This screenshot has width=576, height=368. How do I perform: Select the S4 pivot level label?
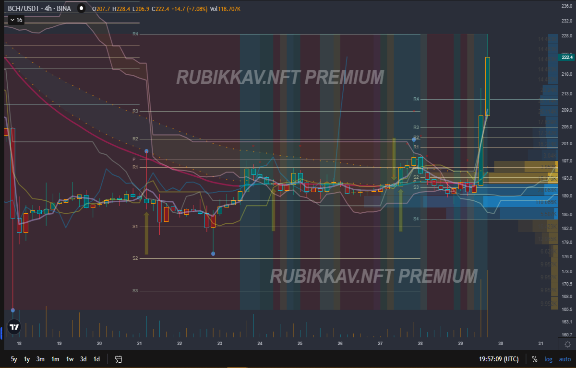[416, 218]
